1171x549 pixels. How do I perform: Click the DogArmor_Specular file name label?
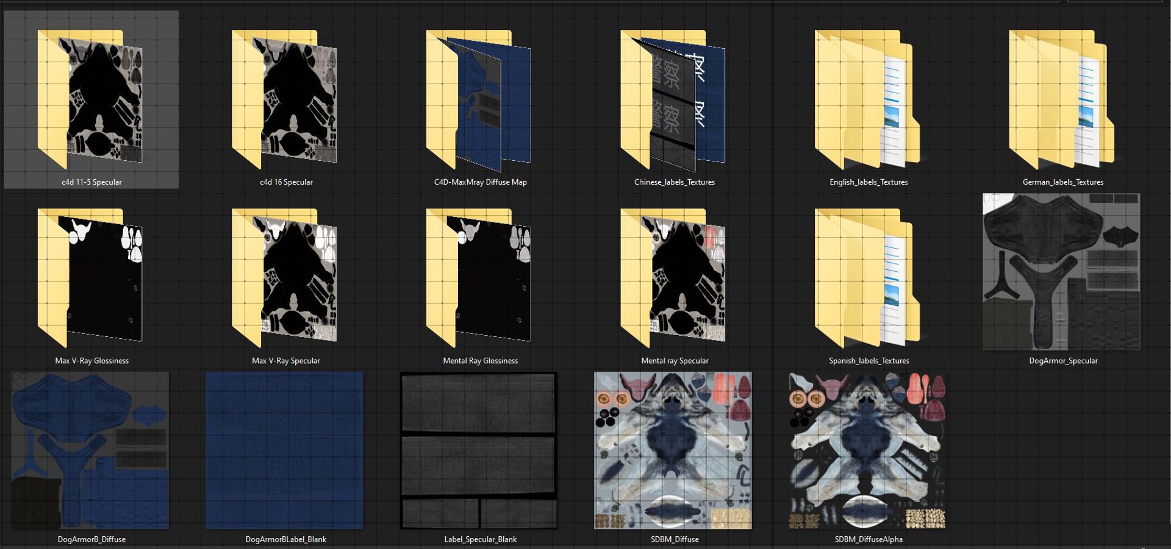coord(1063,361)
